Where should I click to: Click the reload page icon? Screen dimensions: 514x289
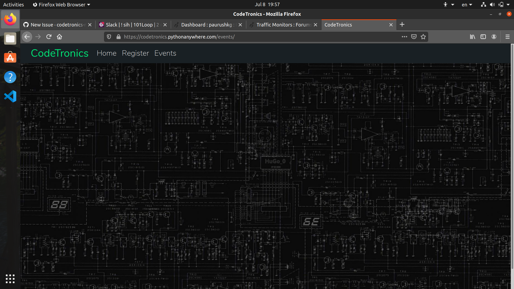point(48,37)
